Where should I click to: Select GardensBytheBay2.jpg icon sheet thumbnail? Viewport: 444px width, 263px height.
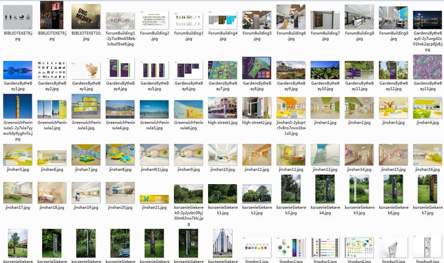pyautogui.click(x=52, y=70)
